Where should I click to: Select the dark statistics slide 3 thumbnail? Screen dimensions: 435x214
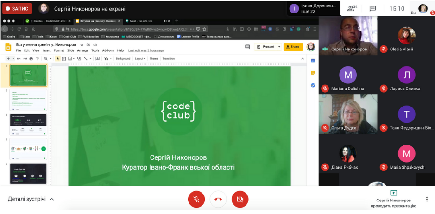point(28,124)
